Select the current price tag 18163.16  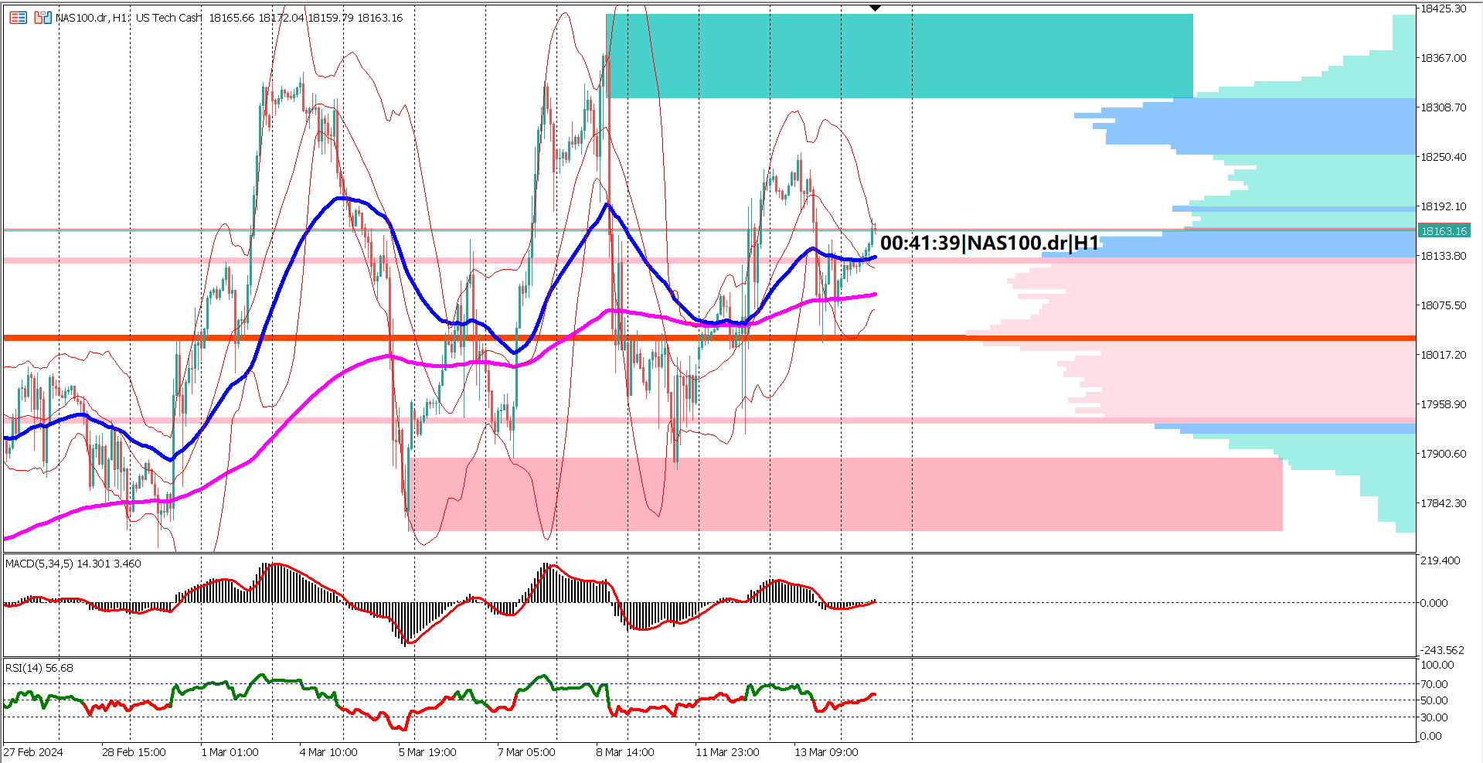1443,231
